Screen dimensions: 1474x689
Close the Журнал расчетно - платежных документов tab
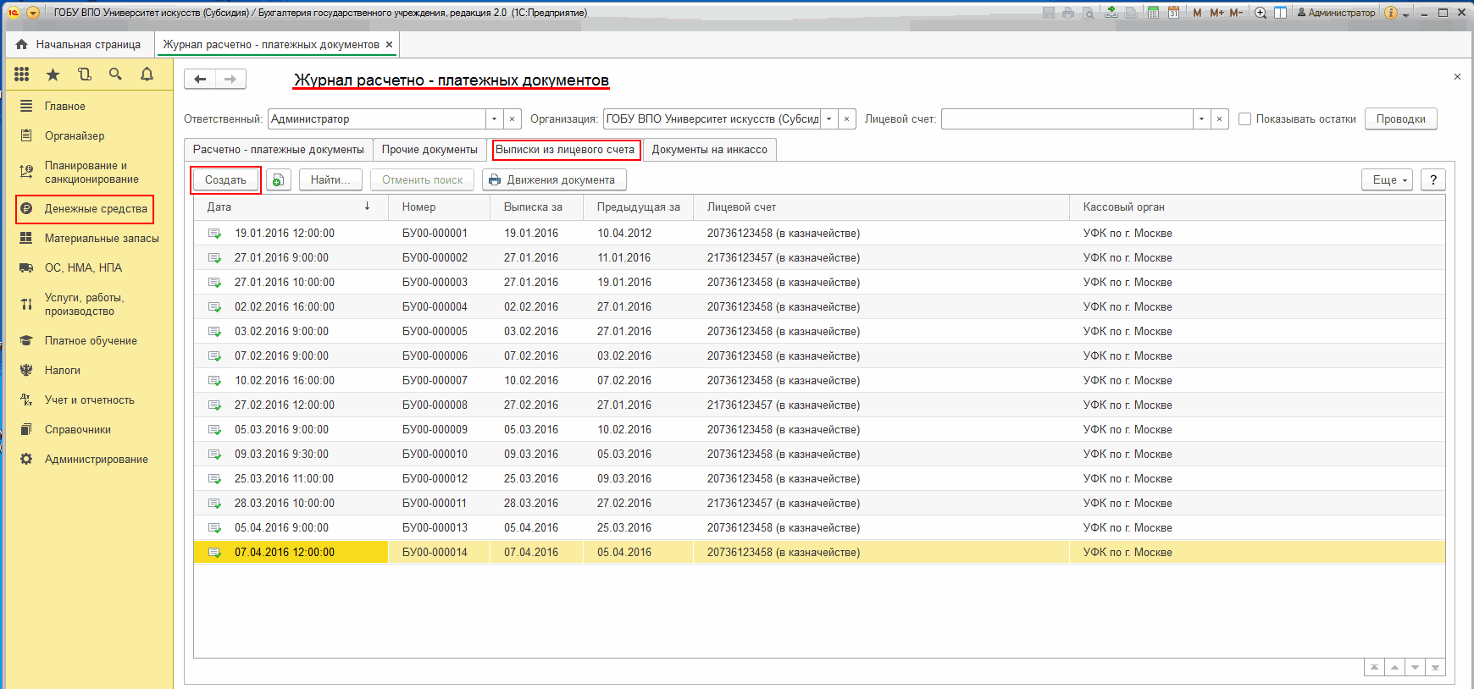coord(390,45)
